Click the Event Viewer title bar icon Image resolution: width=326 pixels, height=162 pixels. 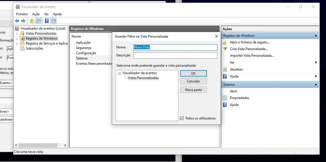point(18,7)
